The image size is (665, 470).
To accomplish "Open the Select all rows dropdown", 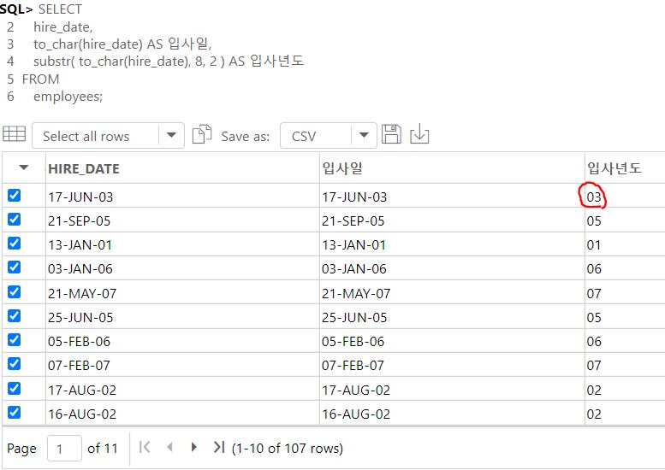I will 108,136.
